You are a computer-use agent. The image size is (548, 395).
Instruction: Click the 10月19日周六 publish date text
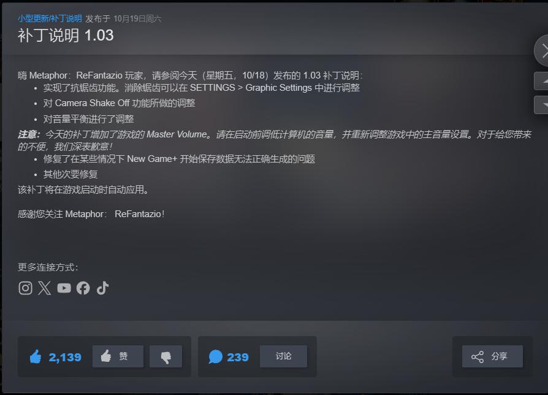137,19
